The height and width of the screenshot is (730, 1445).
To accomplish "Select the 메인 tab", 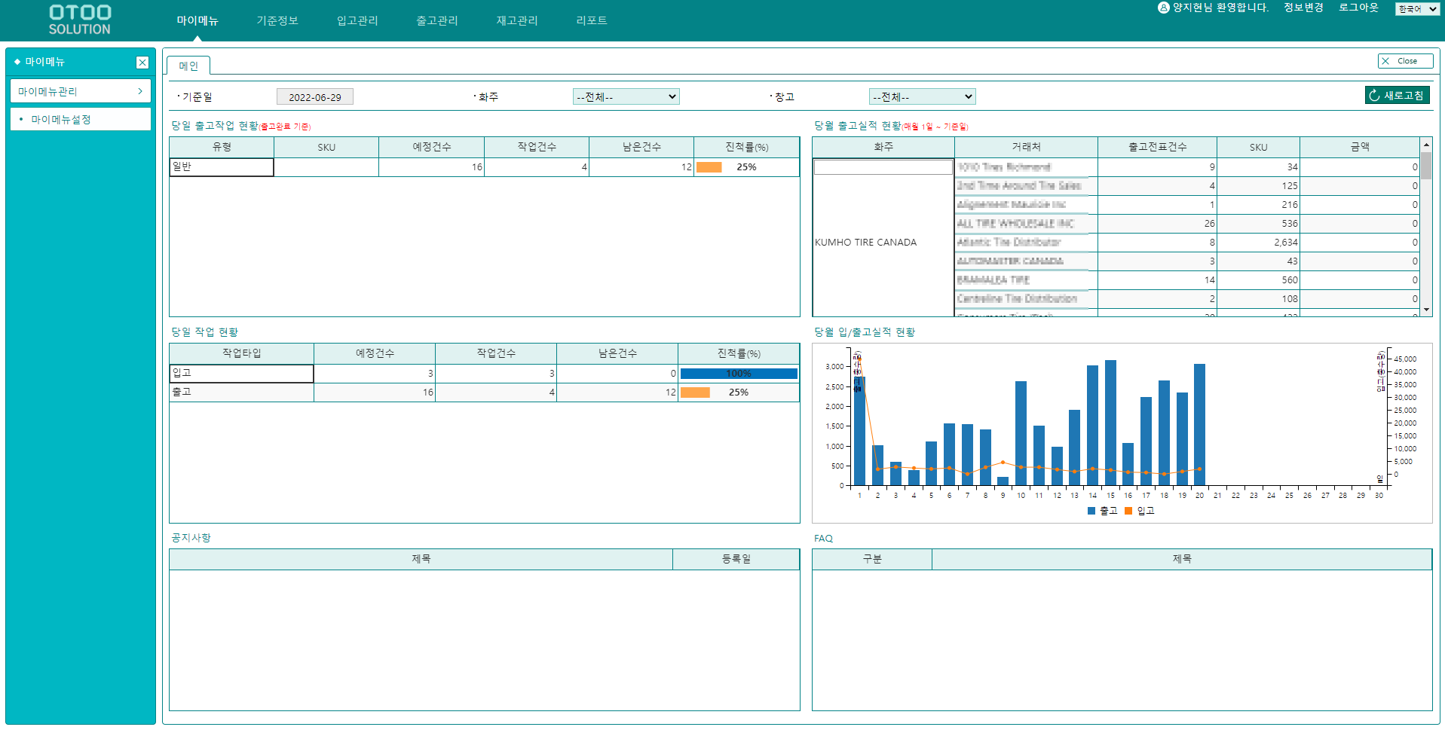I will [x=188, y=66].
